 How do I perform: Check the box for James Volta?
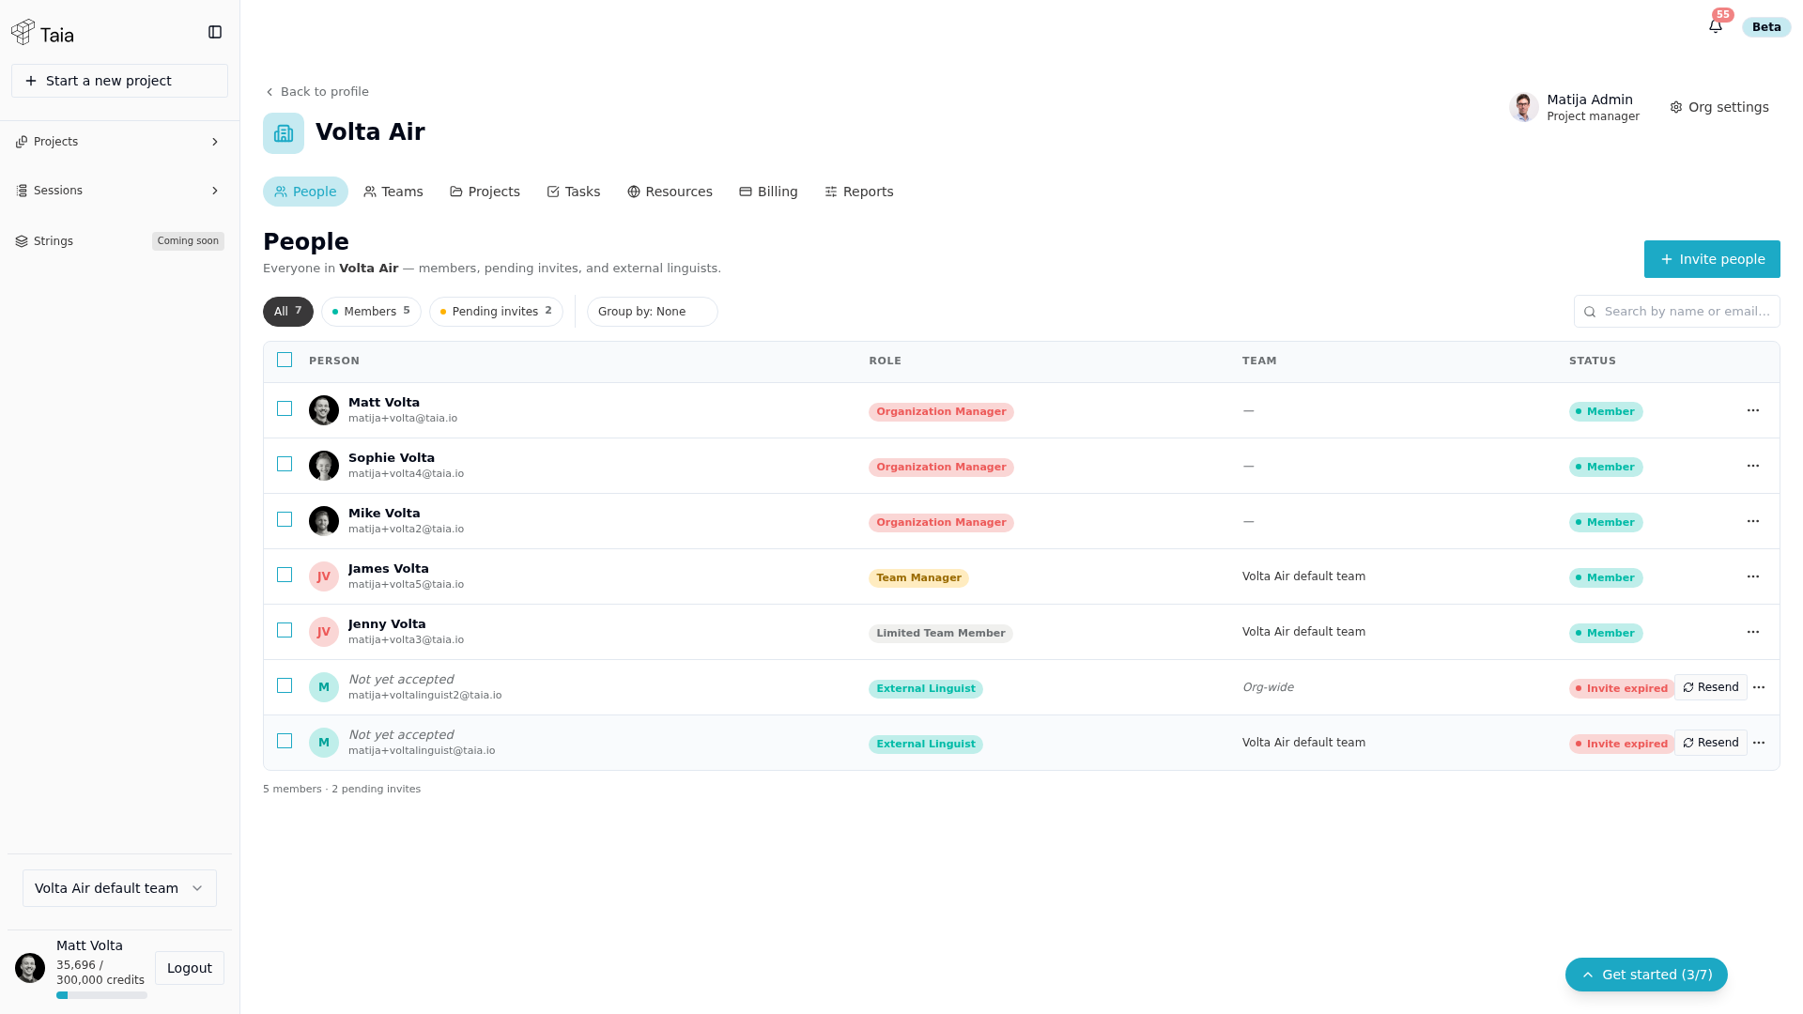pos(285,575)
